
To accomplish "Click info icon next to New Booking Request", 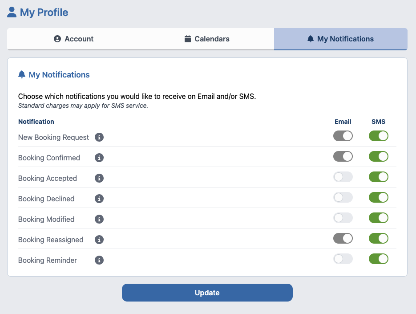I will (x=99, y=137).
